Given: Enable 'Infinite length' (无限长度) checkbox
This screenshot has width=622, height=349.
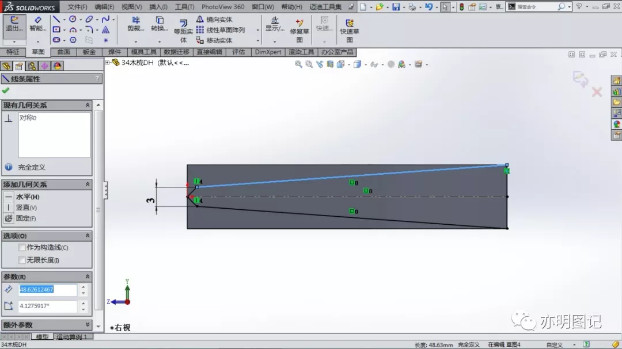Looking at the screenshot, I should pos(22,260).
